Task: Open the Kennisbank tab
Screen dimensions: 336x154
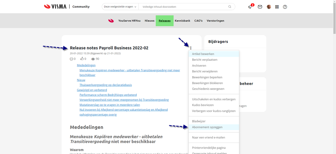Action: point(182,21)
